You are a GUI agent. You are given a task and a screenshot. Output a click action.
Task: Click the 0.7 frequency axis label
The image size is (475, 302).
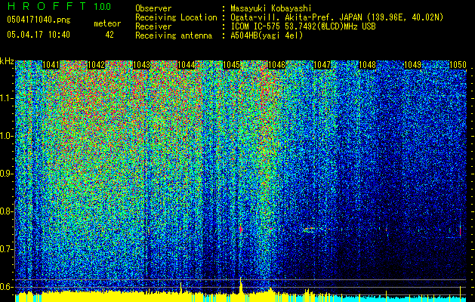(x=7, y=249)
